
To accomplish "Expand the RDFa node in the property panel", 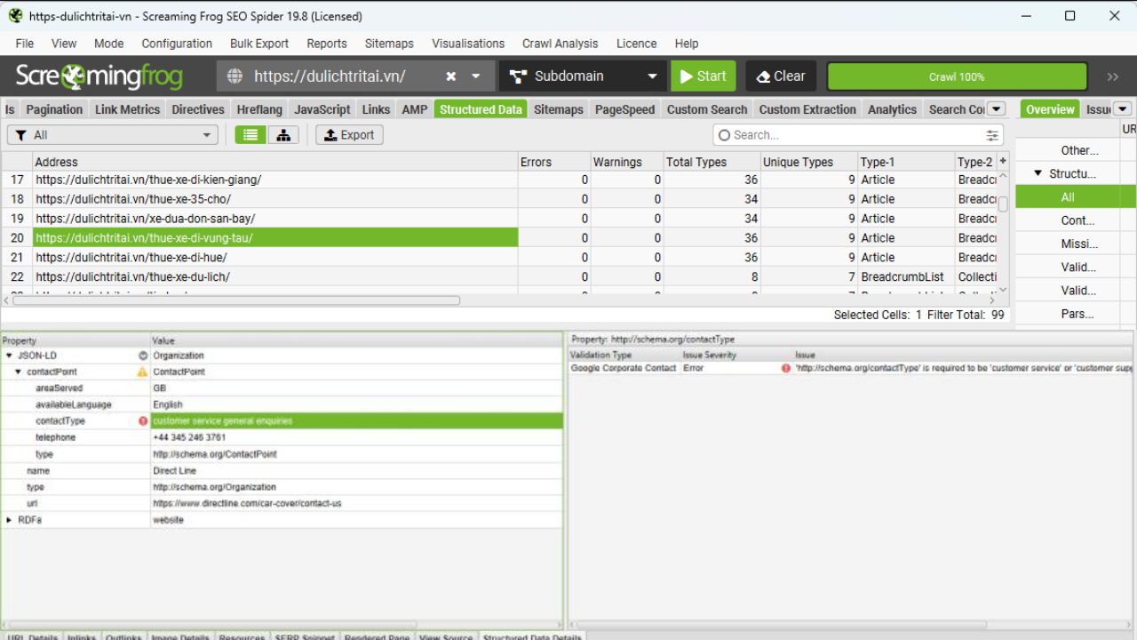I will [x=9, y=519].
